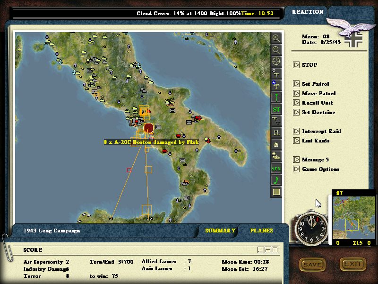Click the play arrow beside Set Patrol
The width and height of the screenshot is (378, 284).
(296, 84)
